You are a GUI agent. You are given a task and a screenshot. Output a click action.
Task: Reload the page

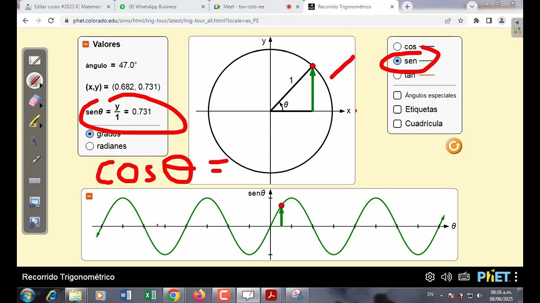pyautogui.click(x=51, y=21)
